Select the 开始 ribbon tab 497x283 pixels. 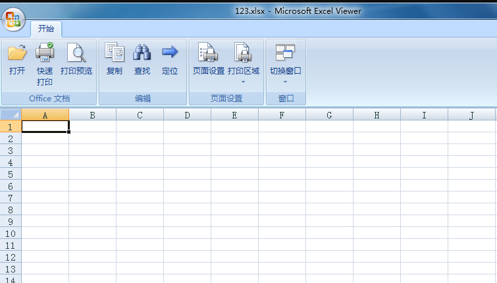pyautogui.click(x=46, y=29)
